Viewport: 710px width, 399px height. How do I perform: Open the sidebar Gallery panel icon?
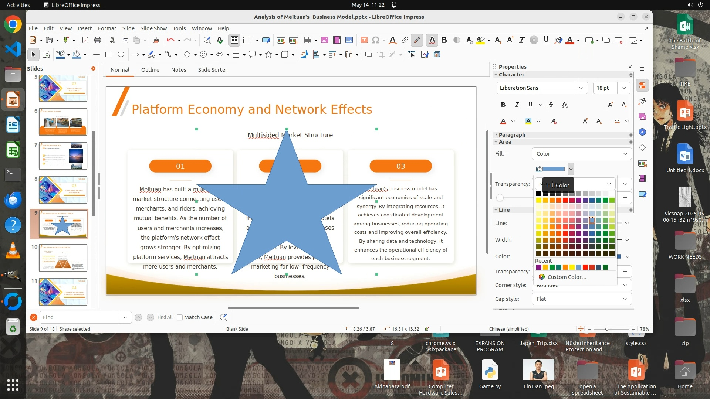[642, 116]
